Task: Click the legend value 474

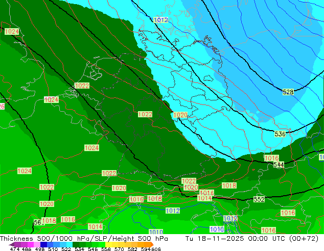Action: pos(15,249)
